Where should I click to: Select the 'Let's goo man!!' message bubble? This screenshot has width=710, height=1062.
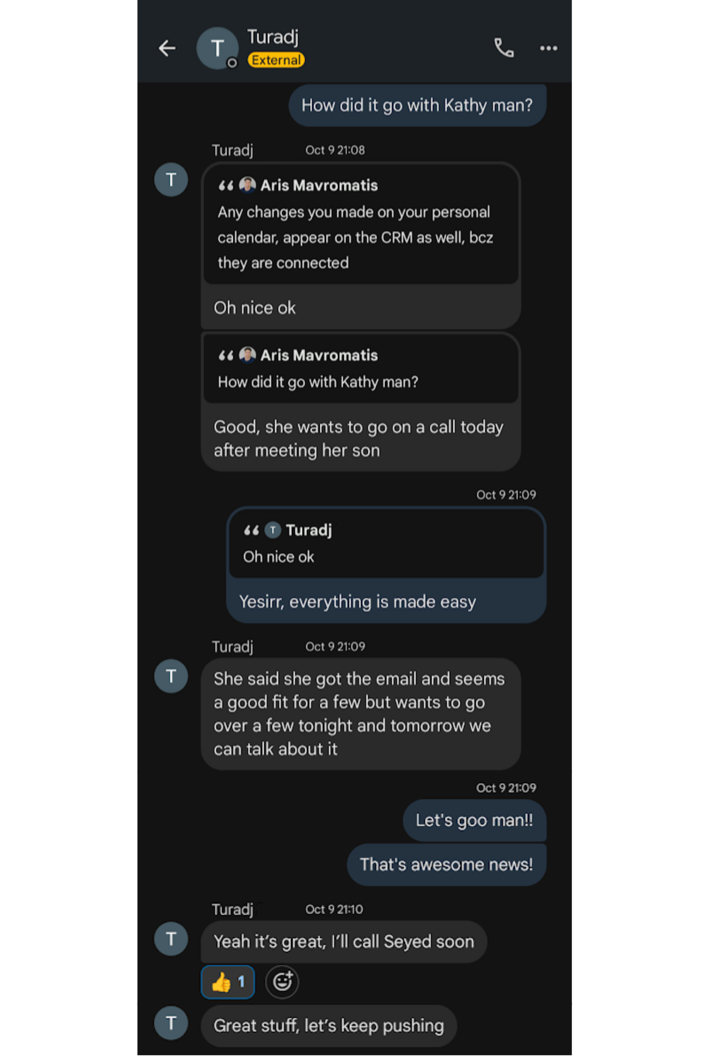point(474,820)
